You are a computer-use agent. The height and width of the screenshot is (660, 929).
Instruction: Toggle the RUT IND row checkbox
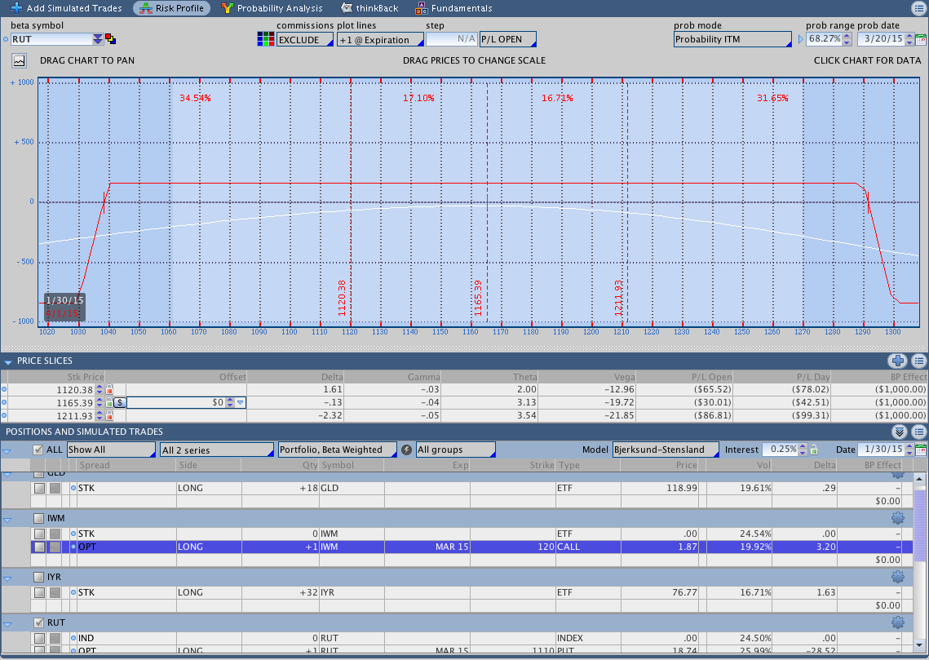pyautogui.click(x=39, y=638)
